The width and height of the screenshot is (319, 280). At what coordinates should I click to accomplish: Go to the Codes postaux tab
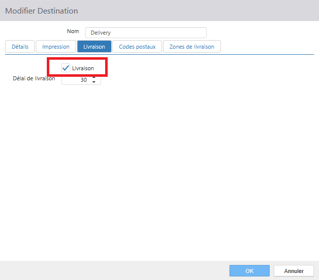(x=137, y=47)
